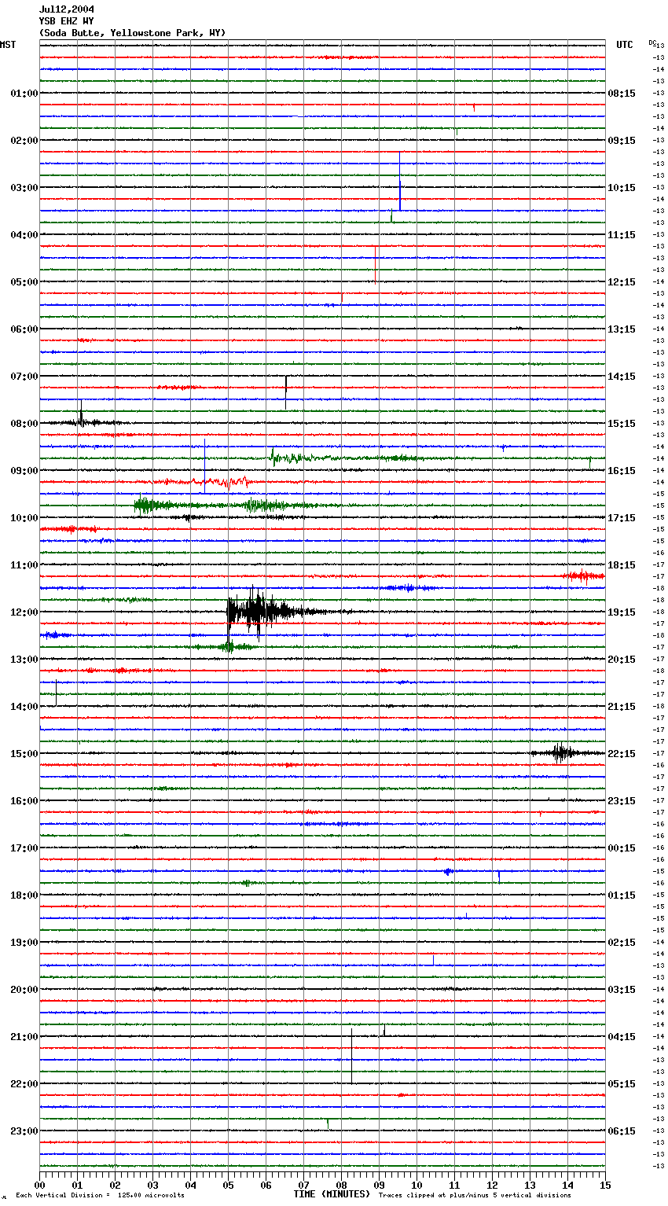Click the vertical division 125.00 microvolts note

click(100, 1195)
